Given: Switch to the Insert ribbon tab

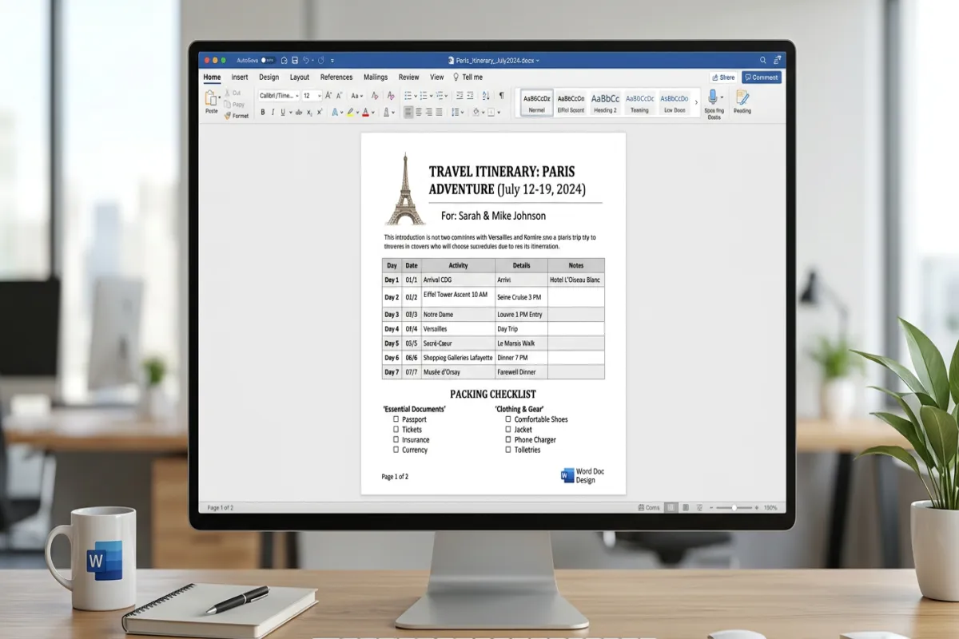Looking at the screenshot, I should click(x=240, y=77).
